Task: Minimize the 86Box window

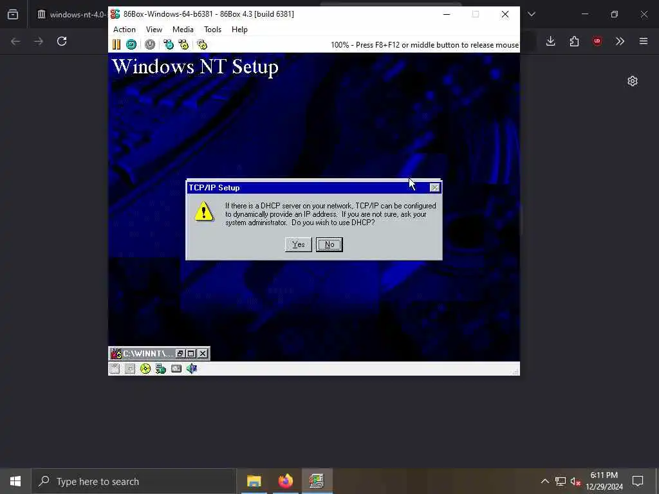Action: [447, 14]
